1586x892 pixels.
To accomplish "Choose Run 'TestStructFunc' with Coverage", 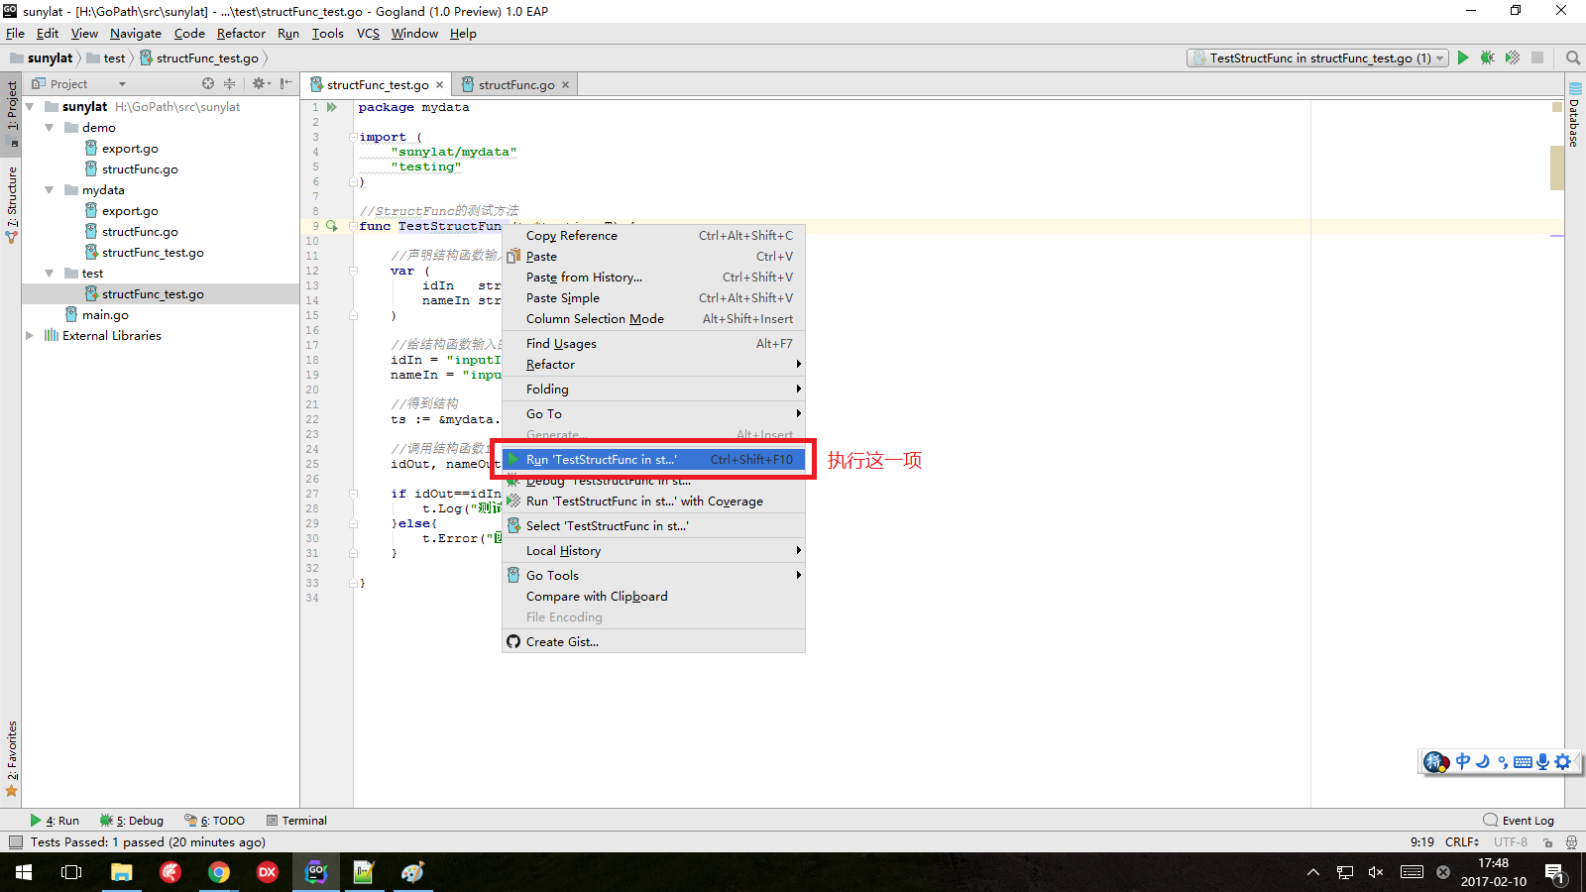I will pyautogui.click(x=653, y=502).
